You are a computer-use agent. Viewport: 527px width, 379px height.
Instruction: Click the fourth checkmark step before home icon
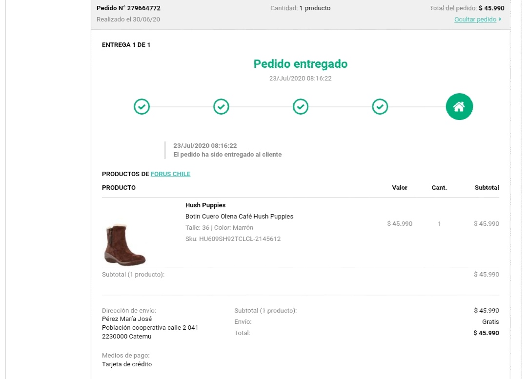click(x=380, y=106)
